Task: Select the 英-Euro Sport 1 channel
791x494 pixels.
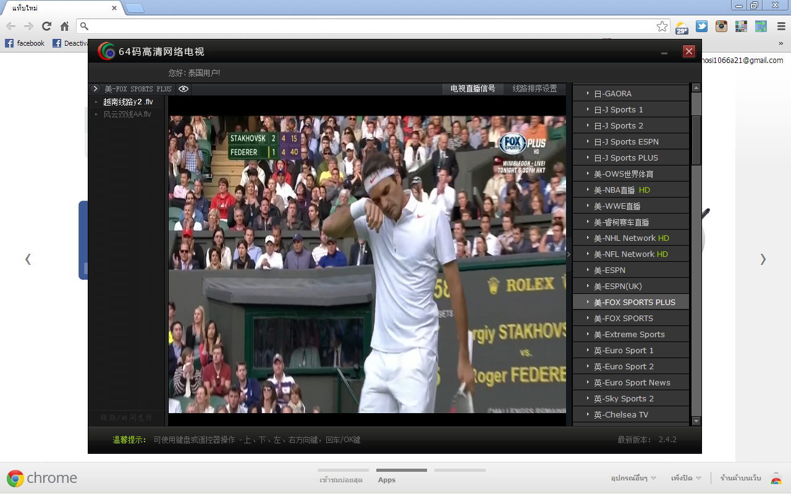Action: coord(630,350)
